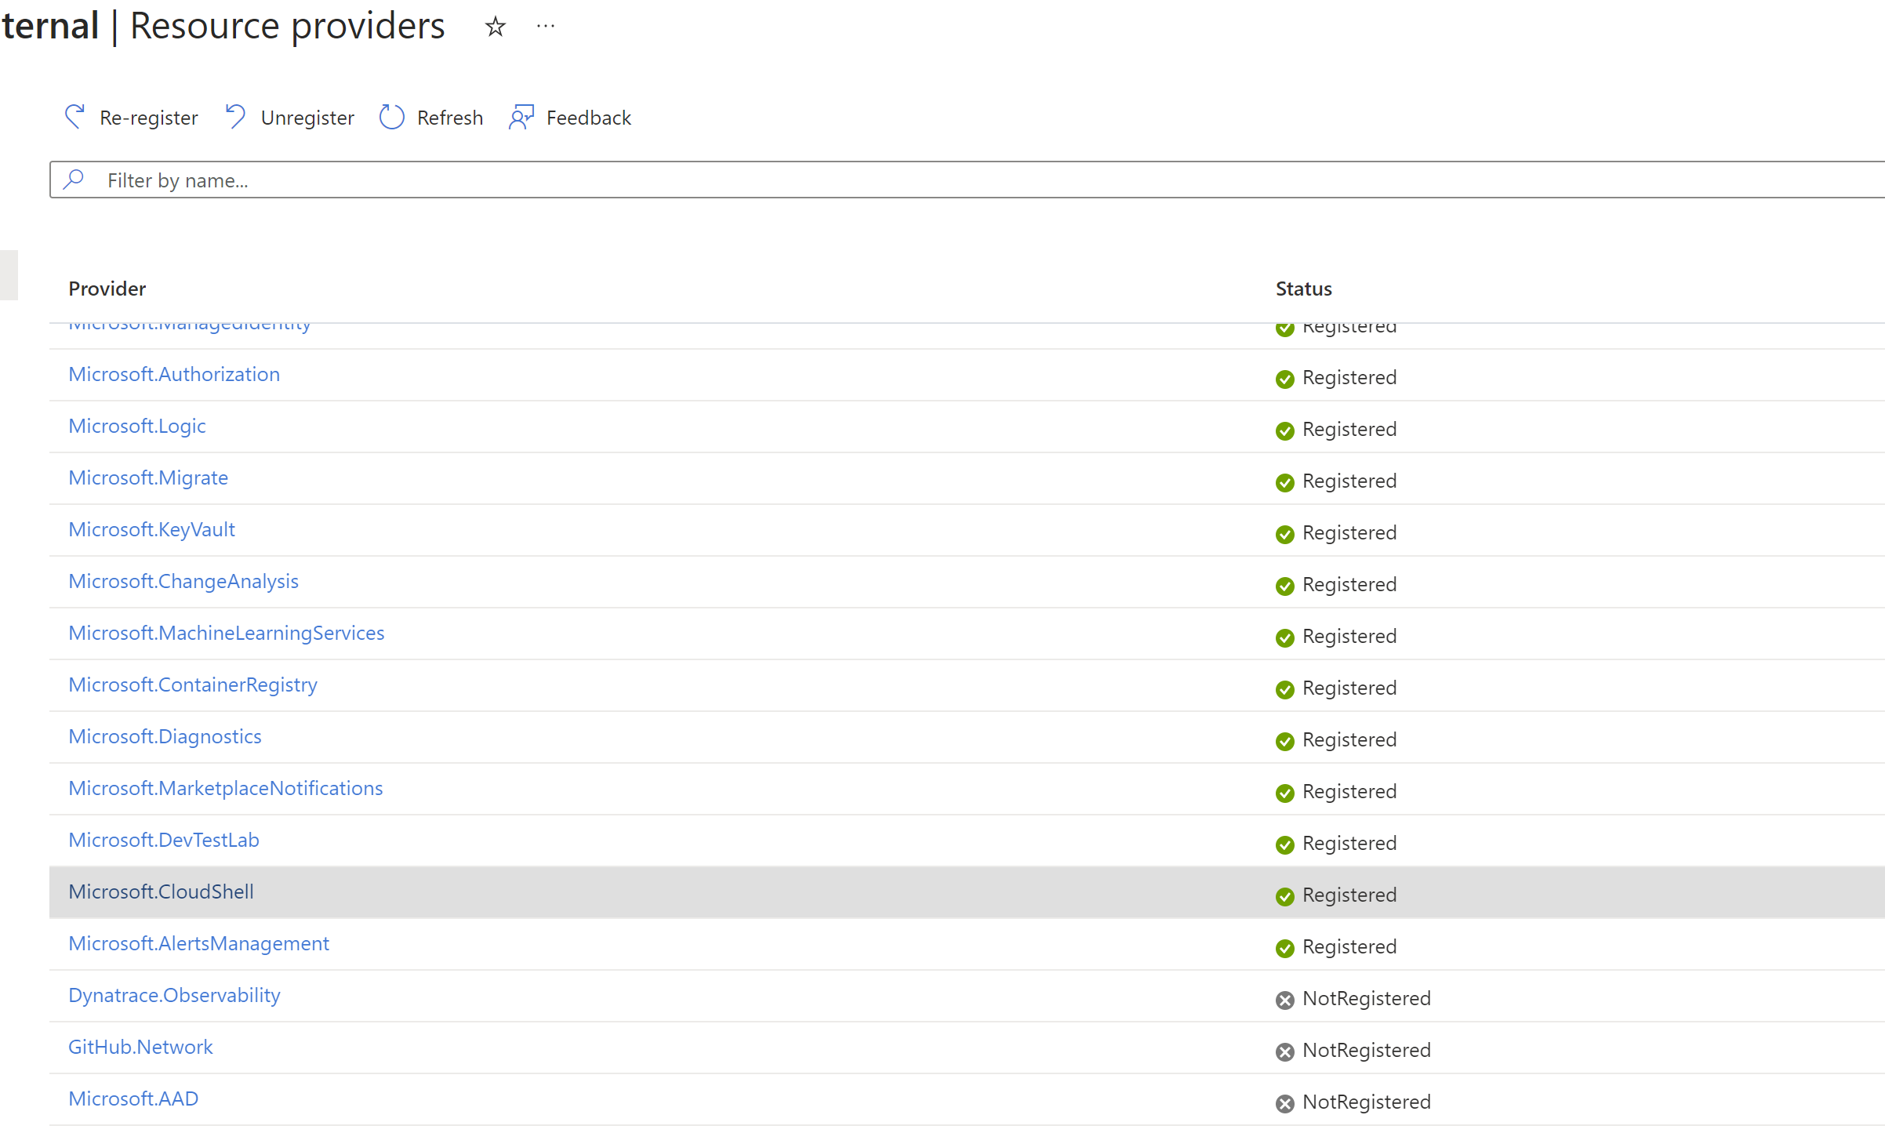Image resolution: width=1885 pixels, height=1133 pixels.
Task: Click the Feedback button label
Action: click(x=589, y=118)
